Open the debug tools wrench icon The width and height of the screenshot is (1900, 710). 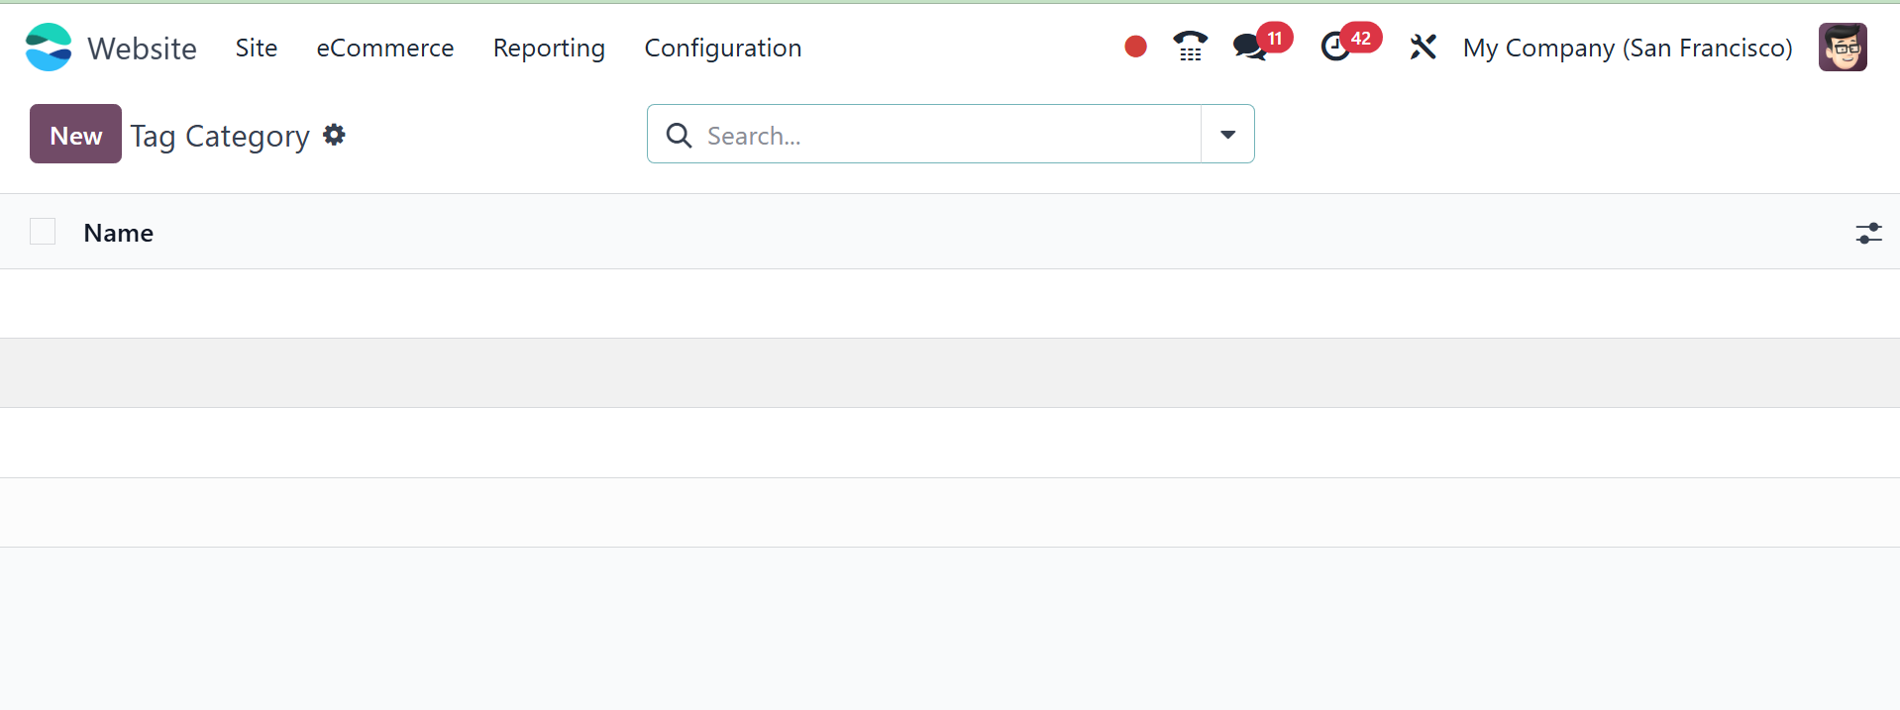(x=1423, y=47)
